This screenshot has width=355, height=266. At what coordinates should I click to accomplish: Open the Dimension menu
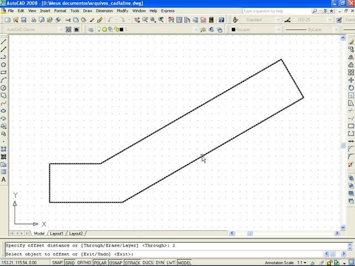104,11
